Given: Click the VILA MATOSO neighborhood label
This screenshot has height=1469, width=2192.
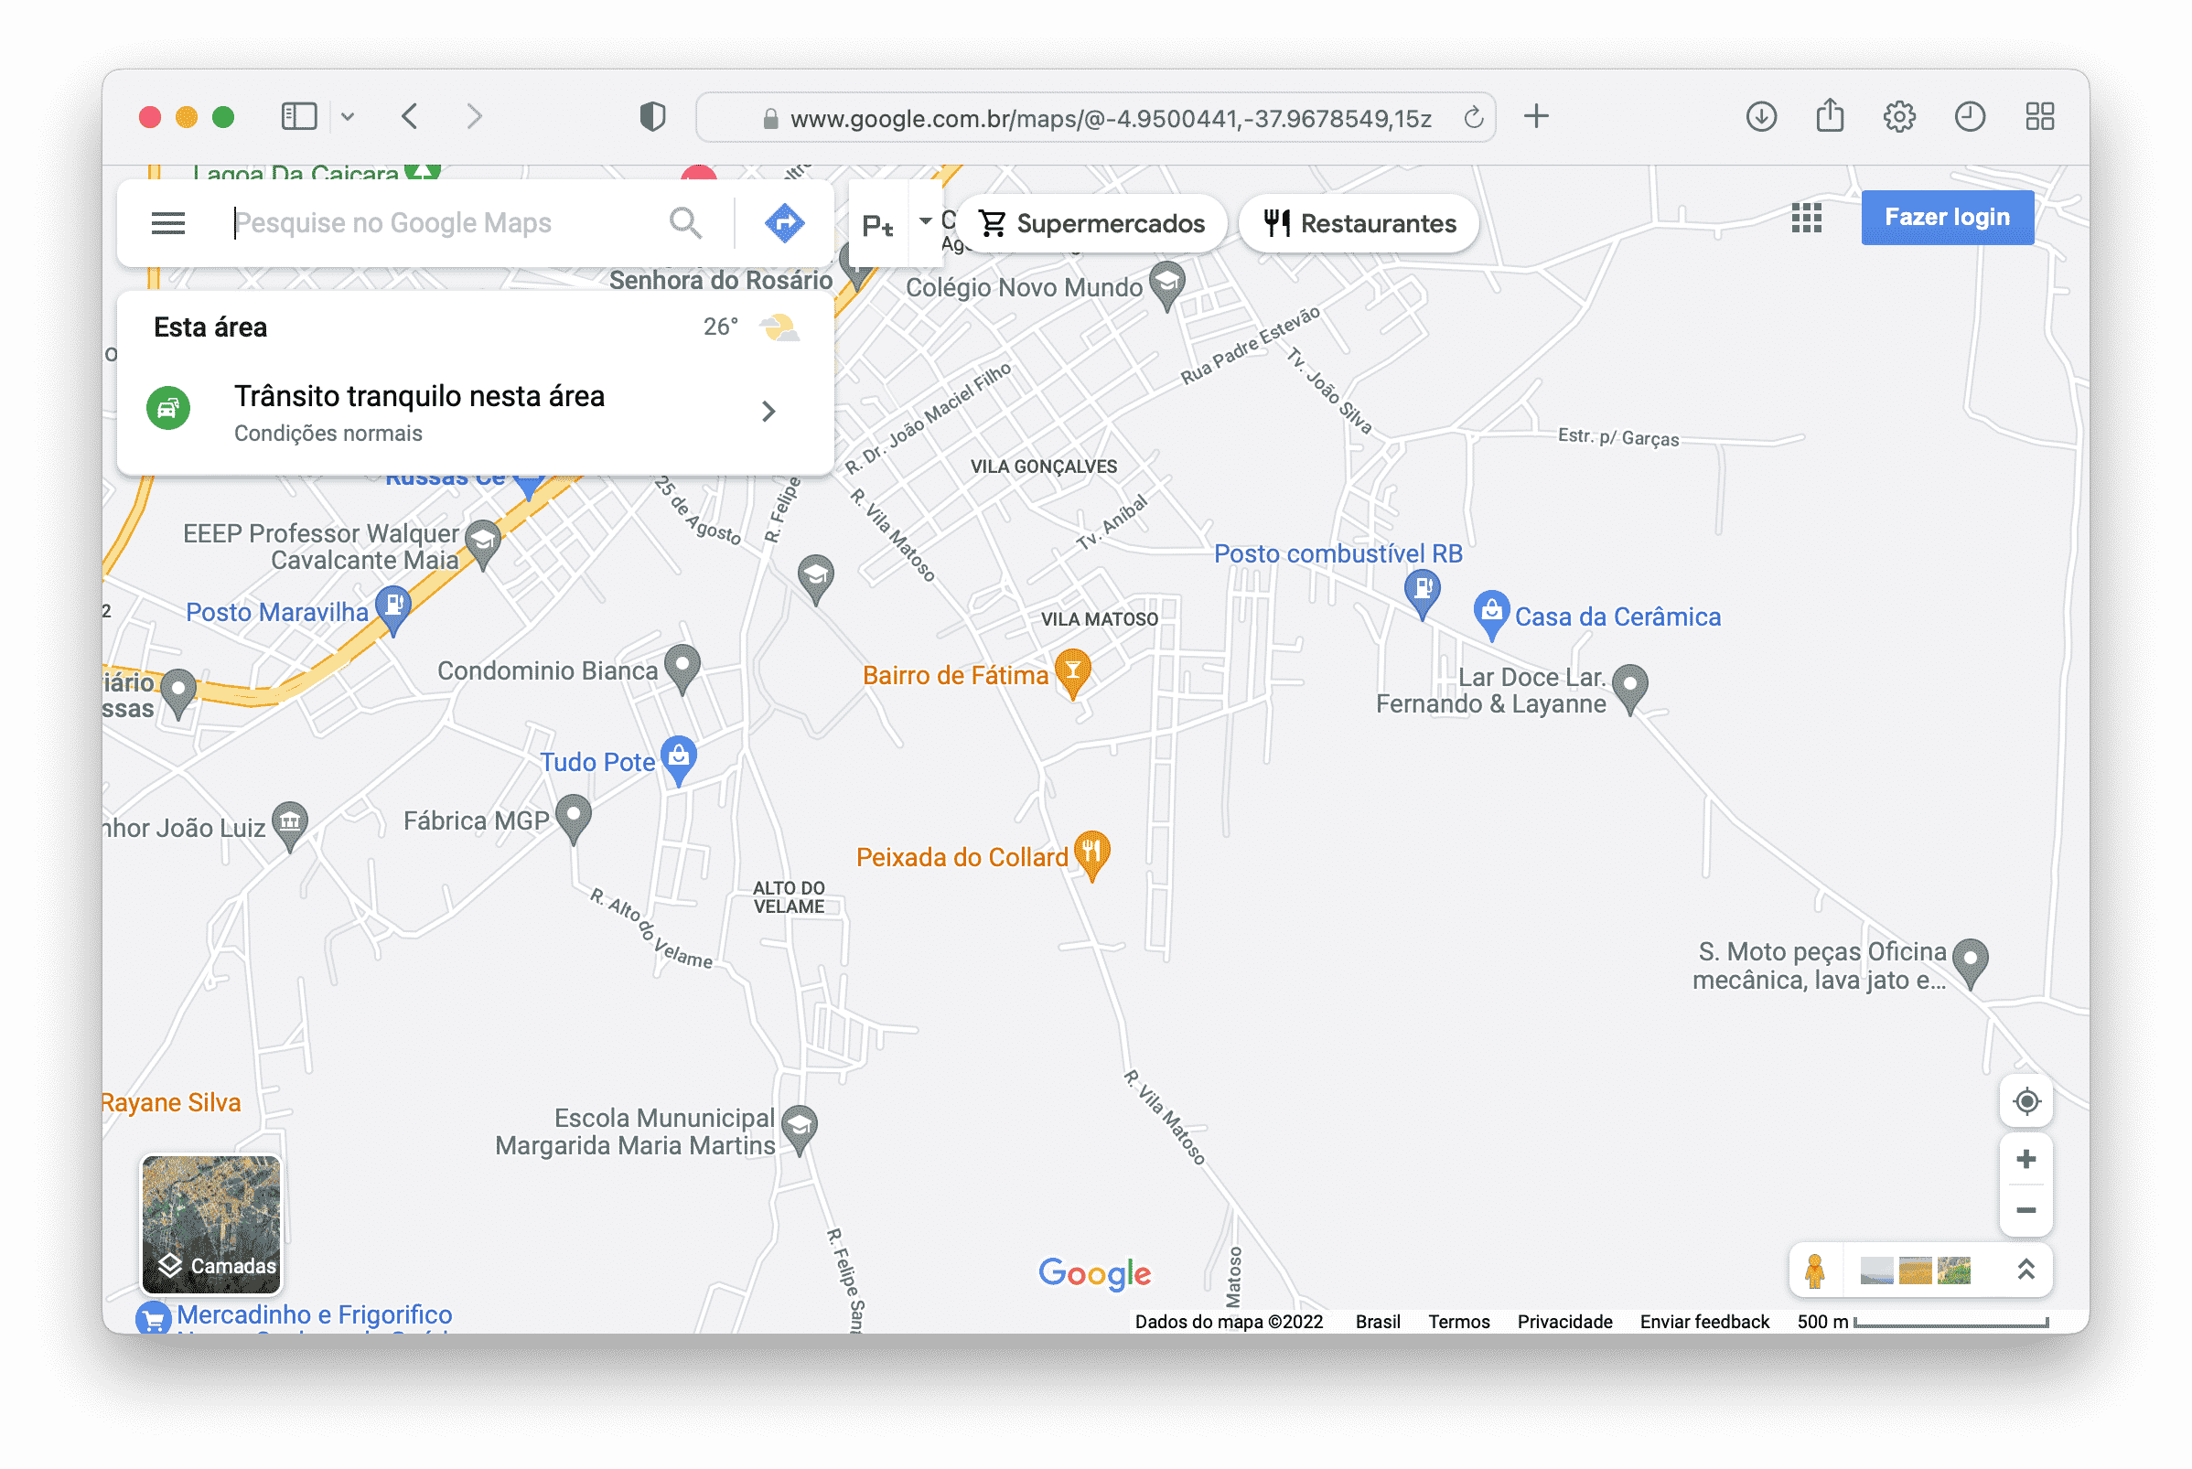Looking at the screenshot, I should [1100, 619].
